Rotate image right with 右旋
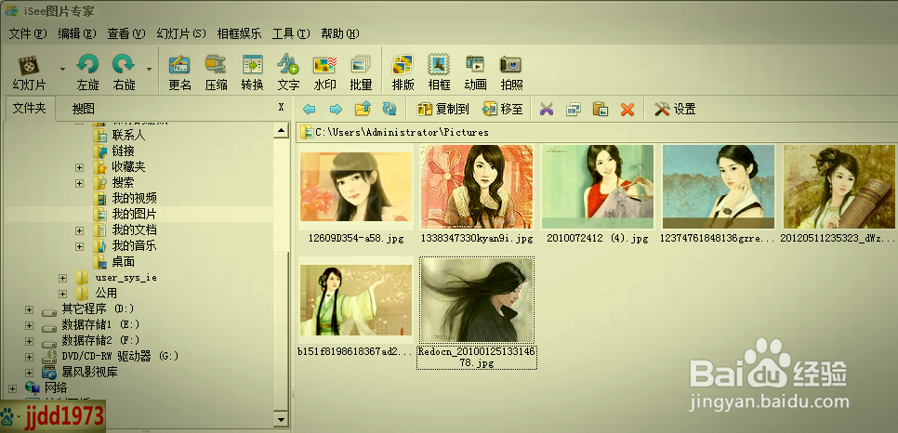The image size is (898, 433). [124, 72]
